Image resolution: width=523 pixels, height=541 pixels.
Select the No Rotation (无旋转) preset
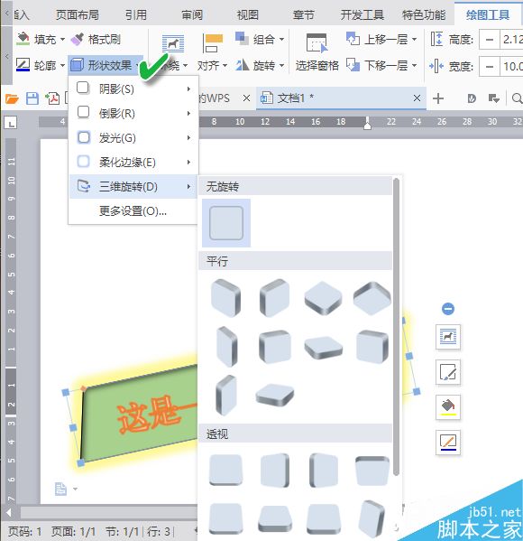click(x=226, y=223)
